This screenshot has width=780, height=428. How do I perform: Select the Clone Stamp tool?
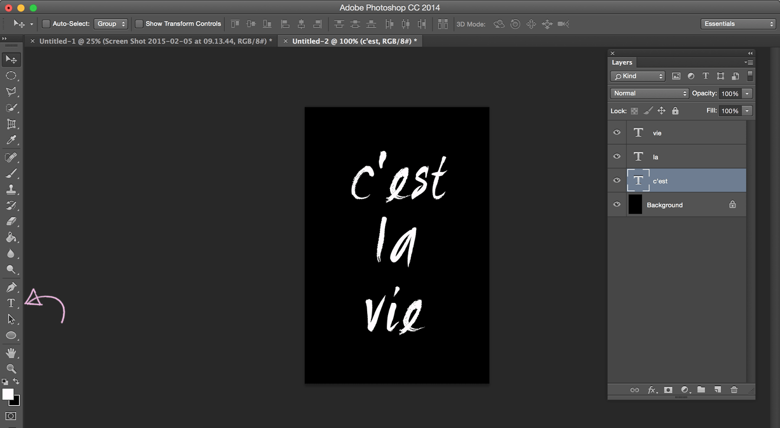tap(11, 189)
